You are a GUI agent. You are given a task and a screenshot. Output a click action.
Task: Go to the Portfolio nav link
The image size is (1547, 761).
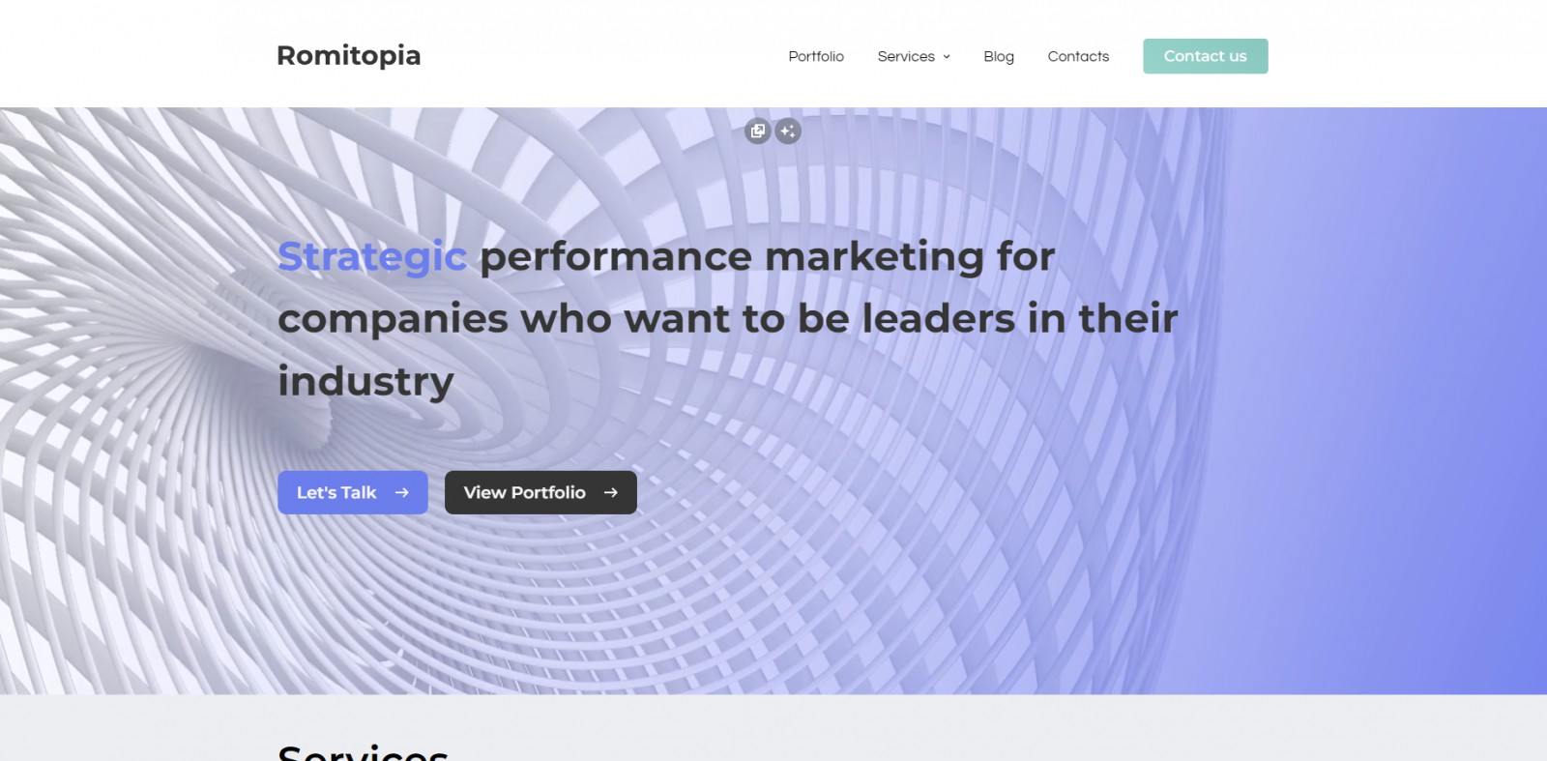pos(816,57)
